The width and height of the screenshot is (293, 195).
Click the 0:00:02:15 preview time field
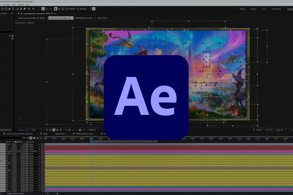pyautogui.click(x=92, y=130)
